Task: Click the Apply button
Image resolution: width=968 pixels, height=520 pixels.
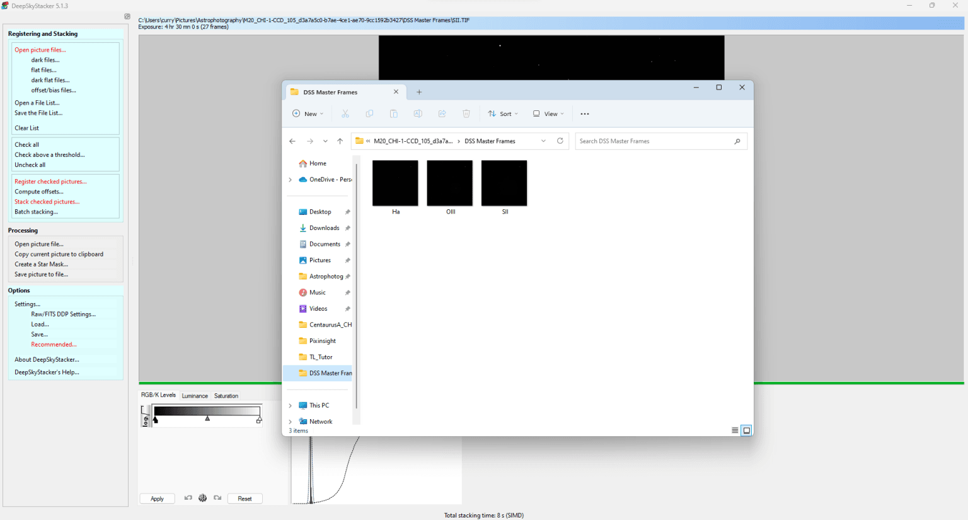Action: (157, 499)
